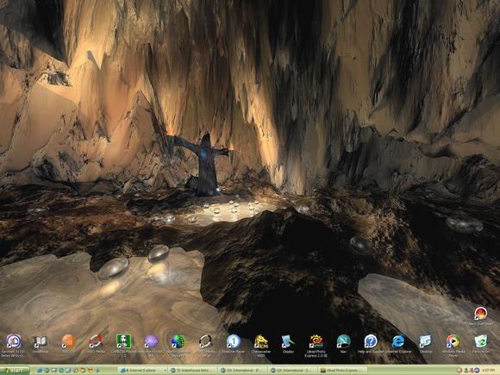Open the Desktop shortcut icon

[425, 341]
